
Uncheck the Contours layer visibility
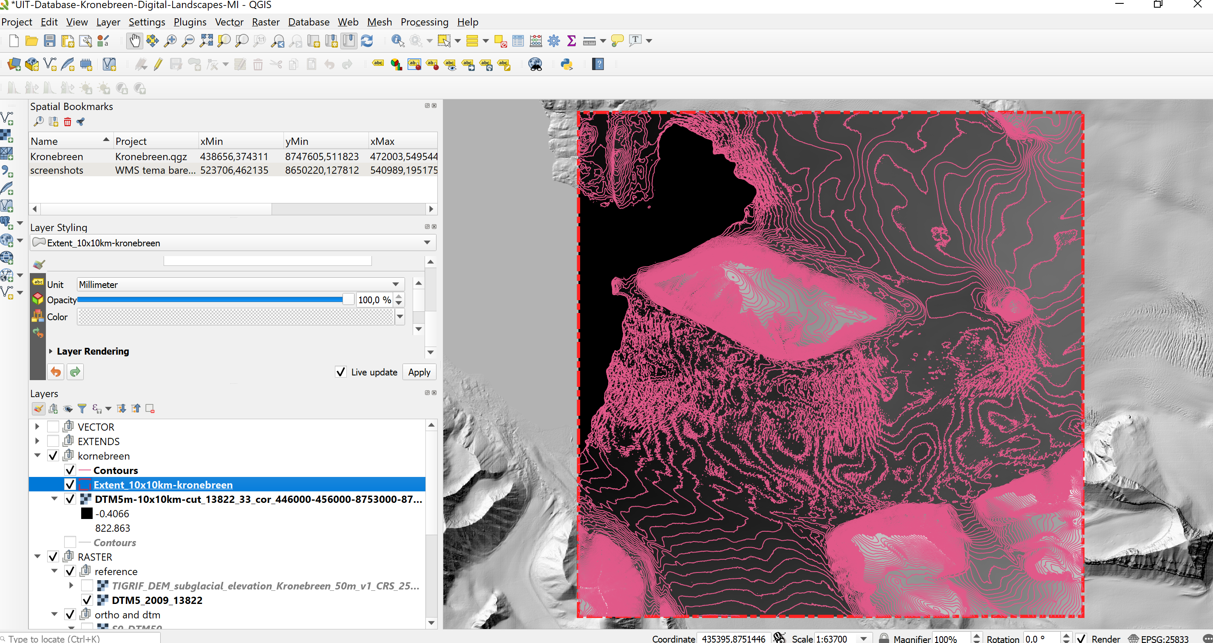(70, 470)
